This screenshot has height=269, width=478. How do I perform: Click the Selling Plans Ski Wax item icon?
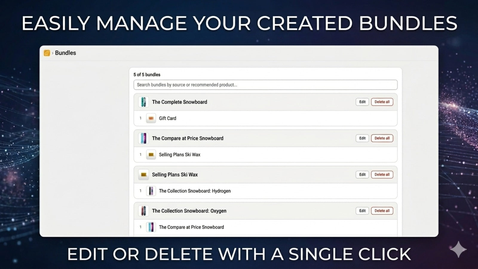click(151, 155)
